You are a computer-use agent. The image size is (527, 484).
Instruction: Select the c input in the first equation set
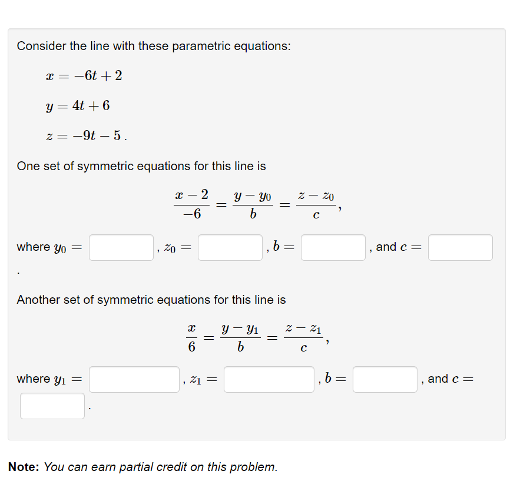click(x=460, y=247)
